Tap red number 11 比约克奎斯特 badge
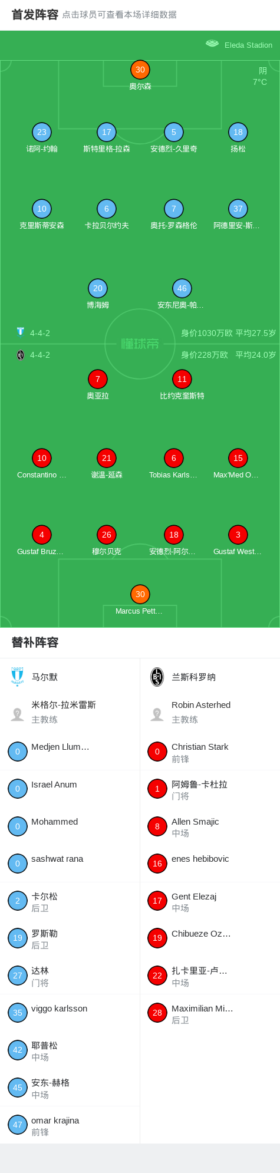 (x=182, y=379)
